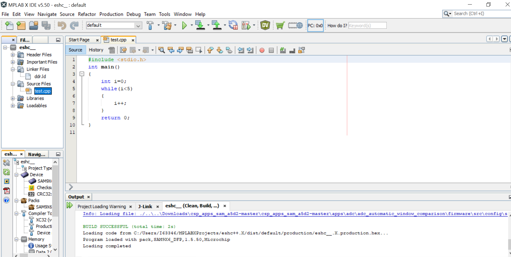This screenshot has width=511, height=257.
Task: Toggle the History view button
Action: [96, 50]
